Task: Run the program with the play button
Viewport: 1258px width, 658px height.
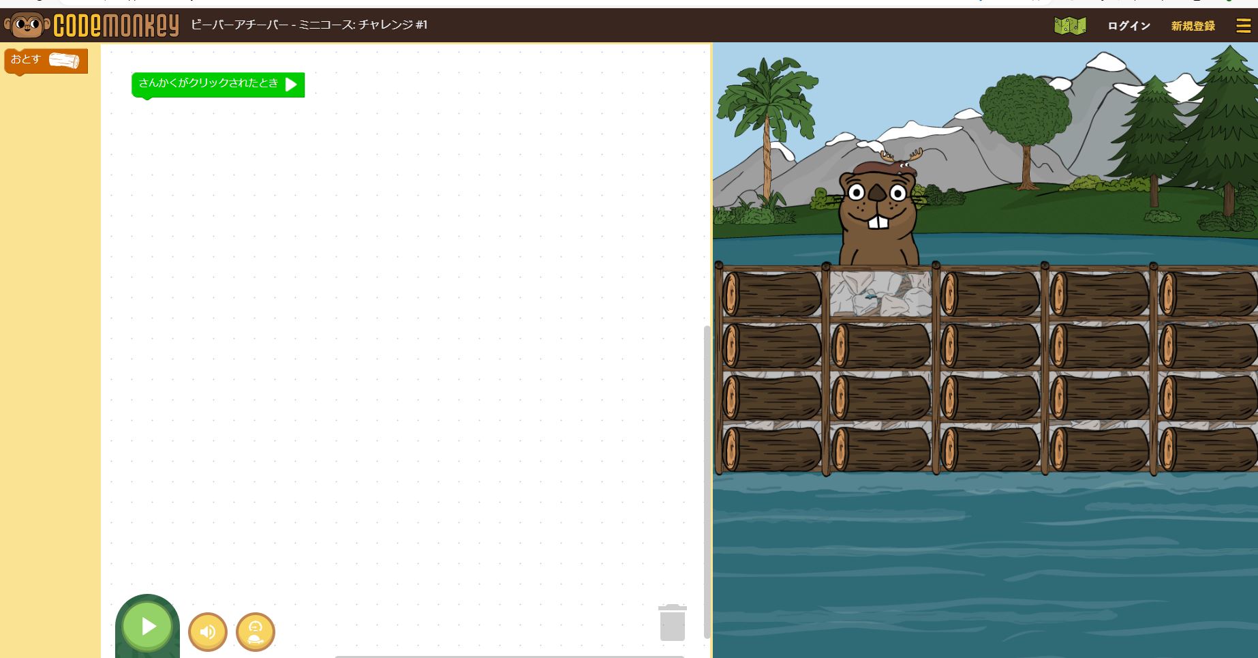Action: pyautogui.click(x=147, y=626)
